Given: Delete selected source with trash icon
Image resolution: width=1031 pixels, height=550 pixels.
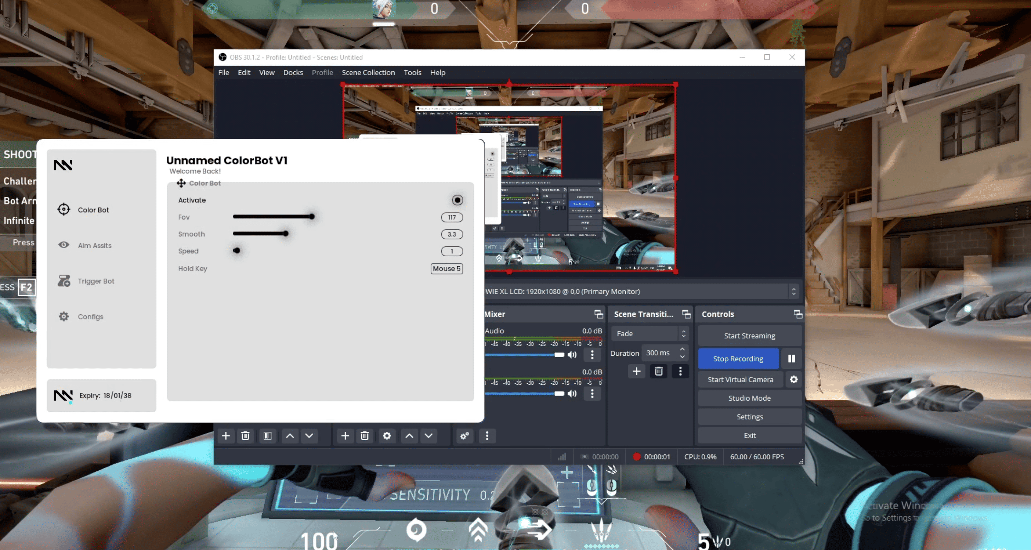Looking at the screenshot, I should pyautogui.click(x=365, y=435).
